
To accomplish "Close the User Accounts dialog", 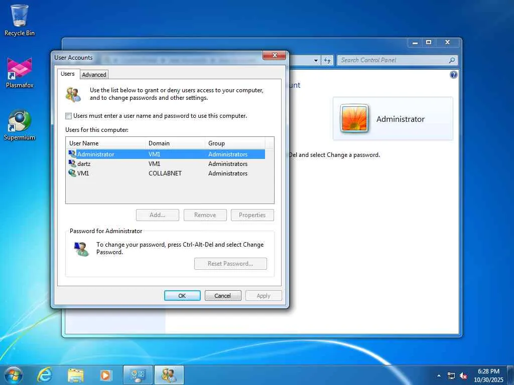I will coord(275,55).
